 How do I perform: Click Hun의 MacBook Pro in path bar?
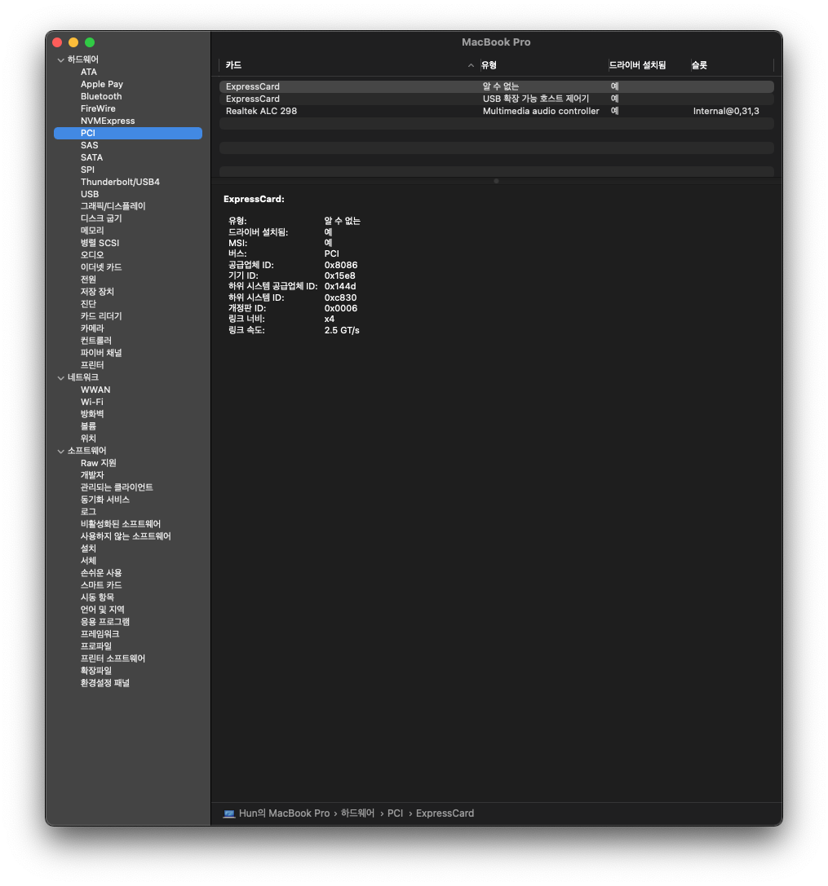click(x=284, y=813)
